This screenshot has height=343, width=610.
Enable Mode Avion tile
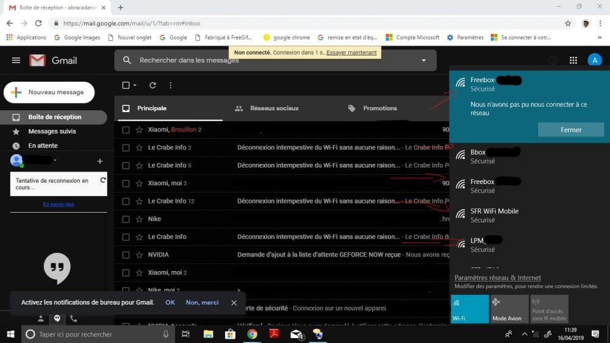click(509, 309)
